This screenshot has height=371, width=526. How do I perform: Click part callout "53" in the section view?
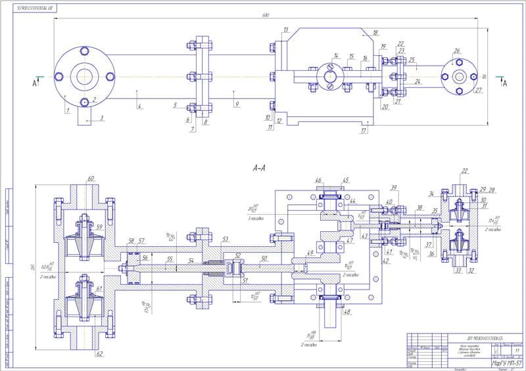point(225,239)
